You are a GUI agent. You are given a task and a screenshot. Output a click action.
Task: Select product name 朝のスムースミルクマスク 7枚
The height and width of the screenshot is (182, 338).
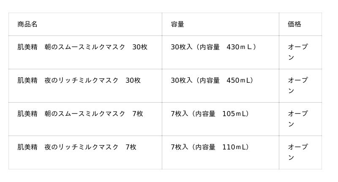[94, 114]
